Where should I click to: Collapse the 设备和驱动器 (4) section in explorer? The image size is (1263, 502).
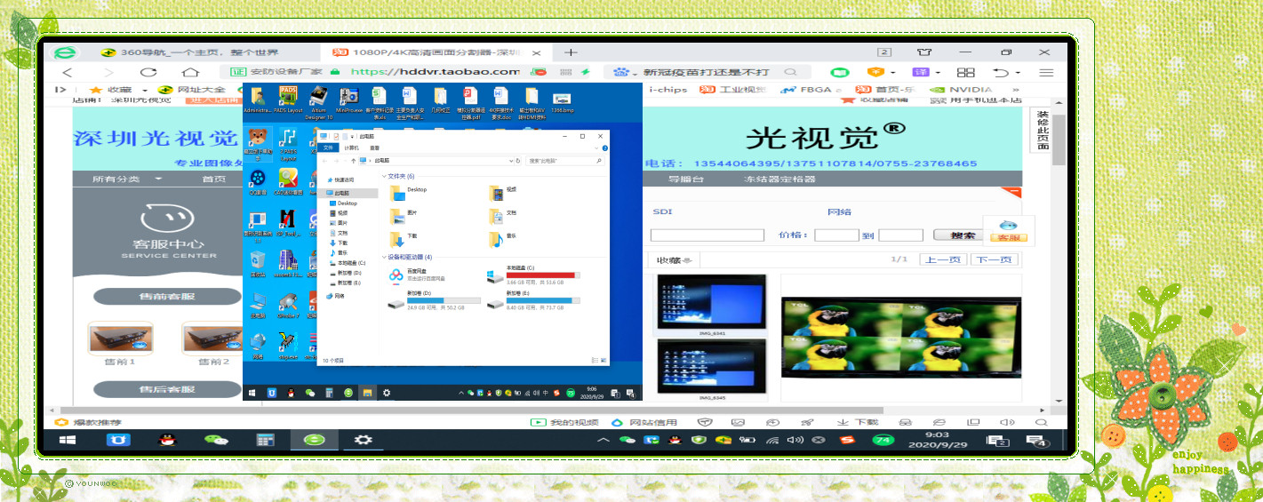point(384,257)
